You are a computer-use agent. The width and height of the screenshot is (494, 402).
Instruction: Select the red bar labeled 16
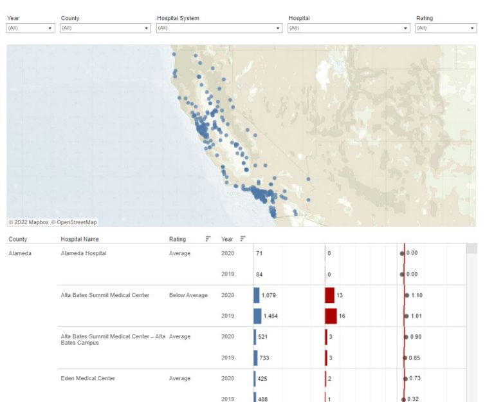click(x=331, y=316)
